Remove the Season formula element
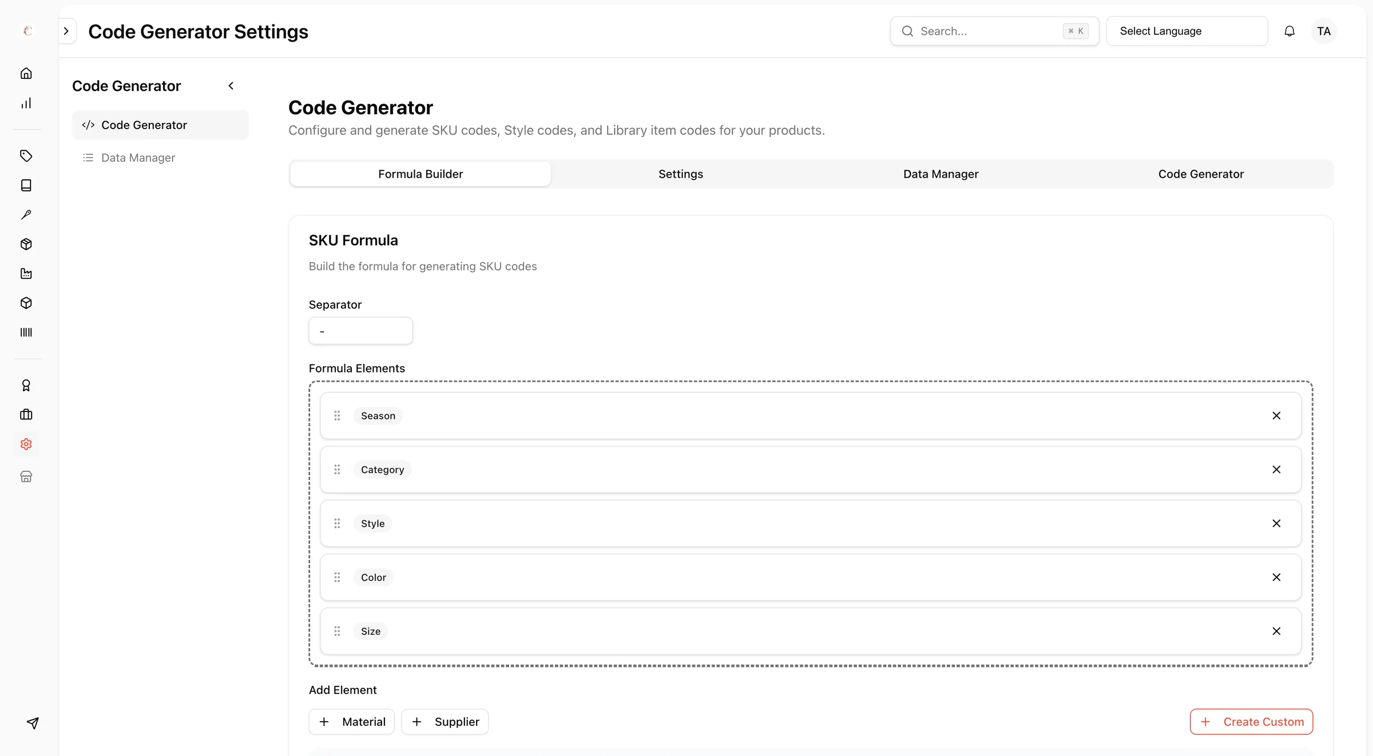The image size is (1373, 756). pyautogui.click(x=1276, y=415)
